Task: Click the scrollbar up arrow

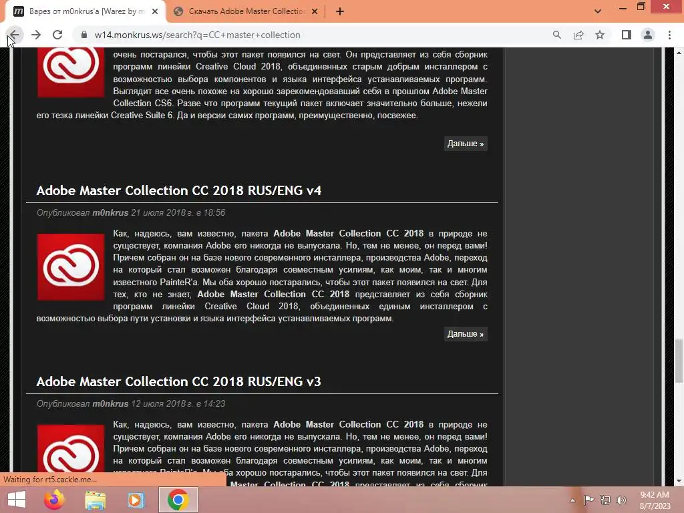Action: (x=679, y=53)
